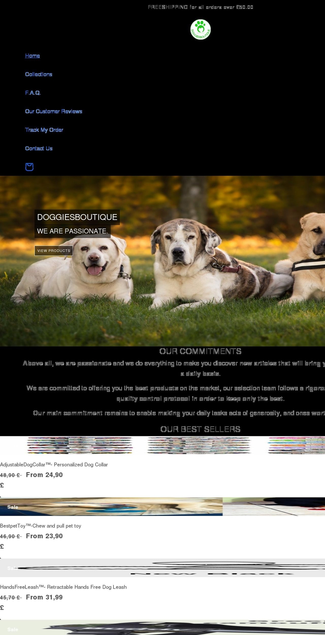This screenshot has height=635, width=325.
Task: Open BestpetToy Chew and pull pet toy
Action: (41, 526)
